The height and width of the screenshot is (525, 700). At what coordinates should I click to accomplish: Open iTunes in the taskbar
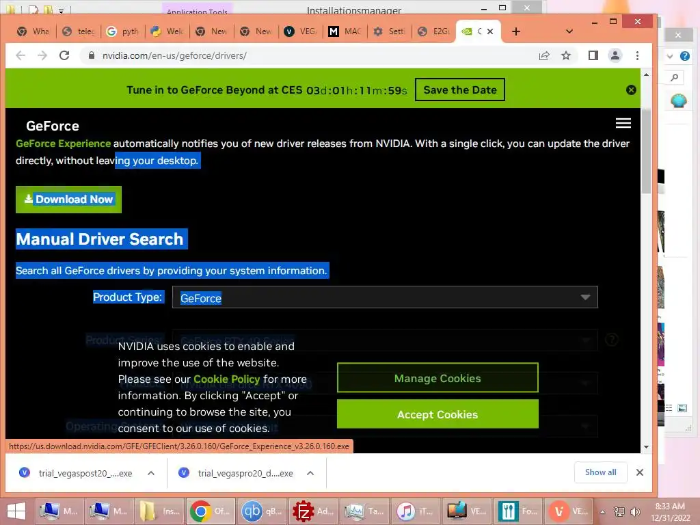(x=415, y=511)
